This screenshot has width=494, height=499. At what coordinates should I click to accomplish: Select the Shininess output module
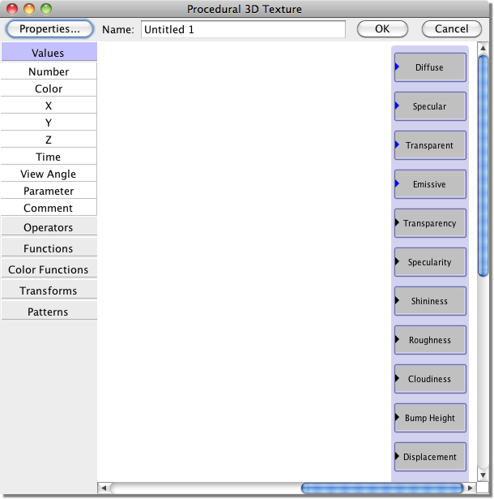tap(431, 301)
